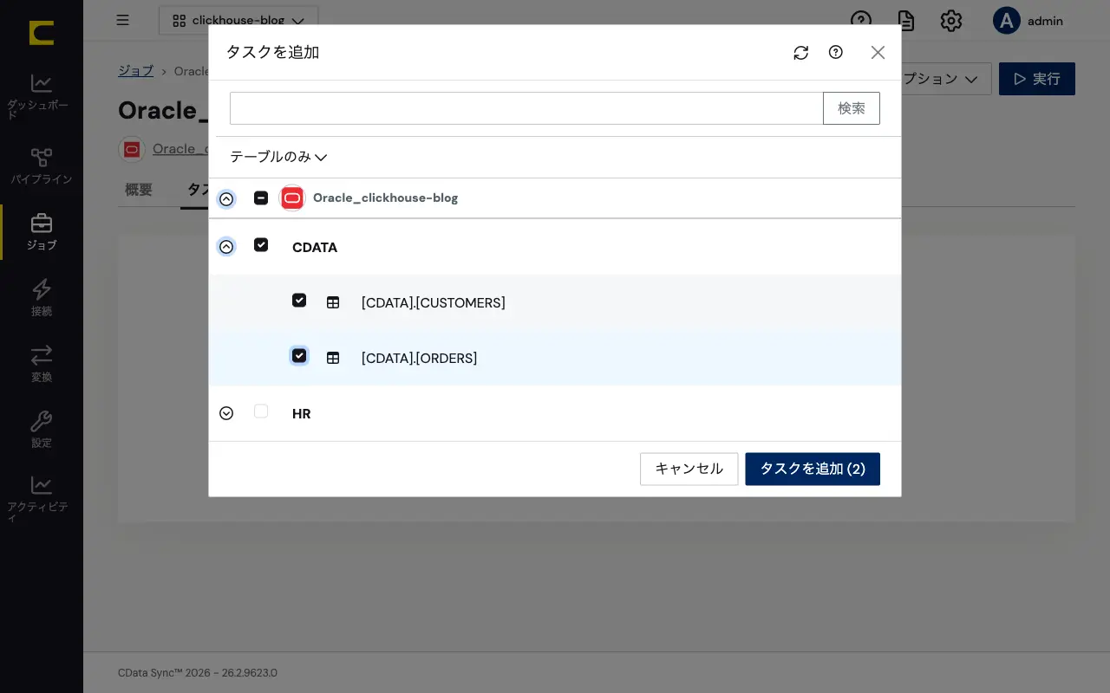This screenshot has height=693, width=1110.
Task: Uncheck the CDATA schema checkbox
Action: [x=261, y=245]
